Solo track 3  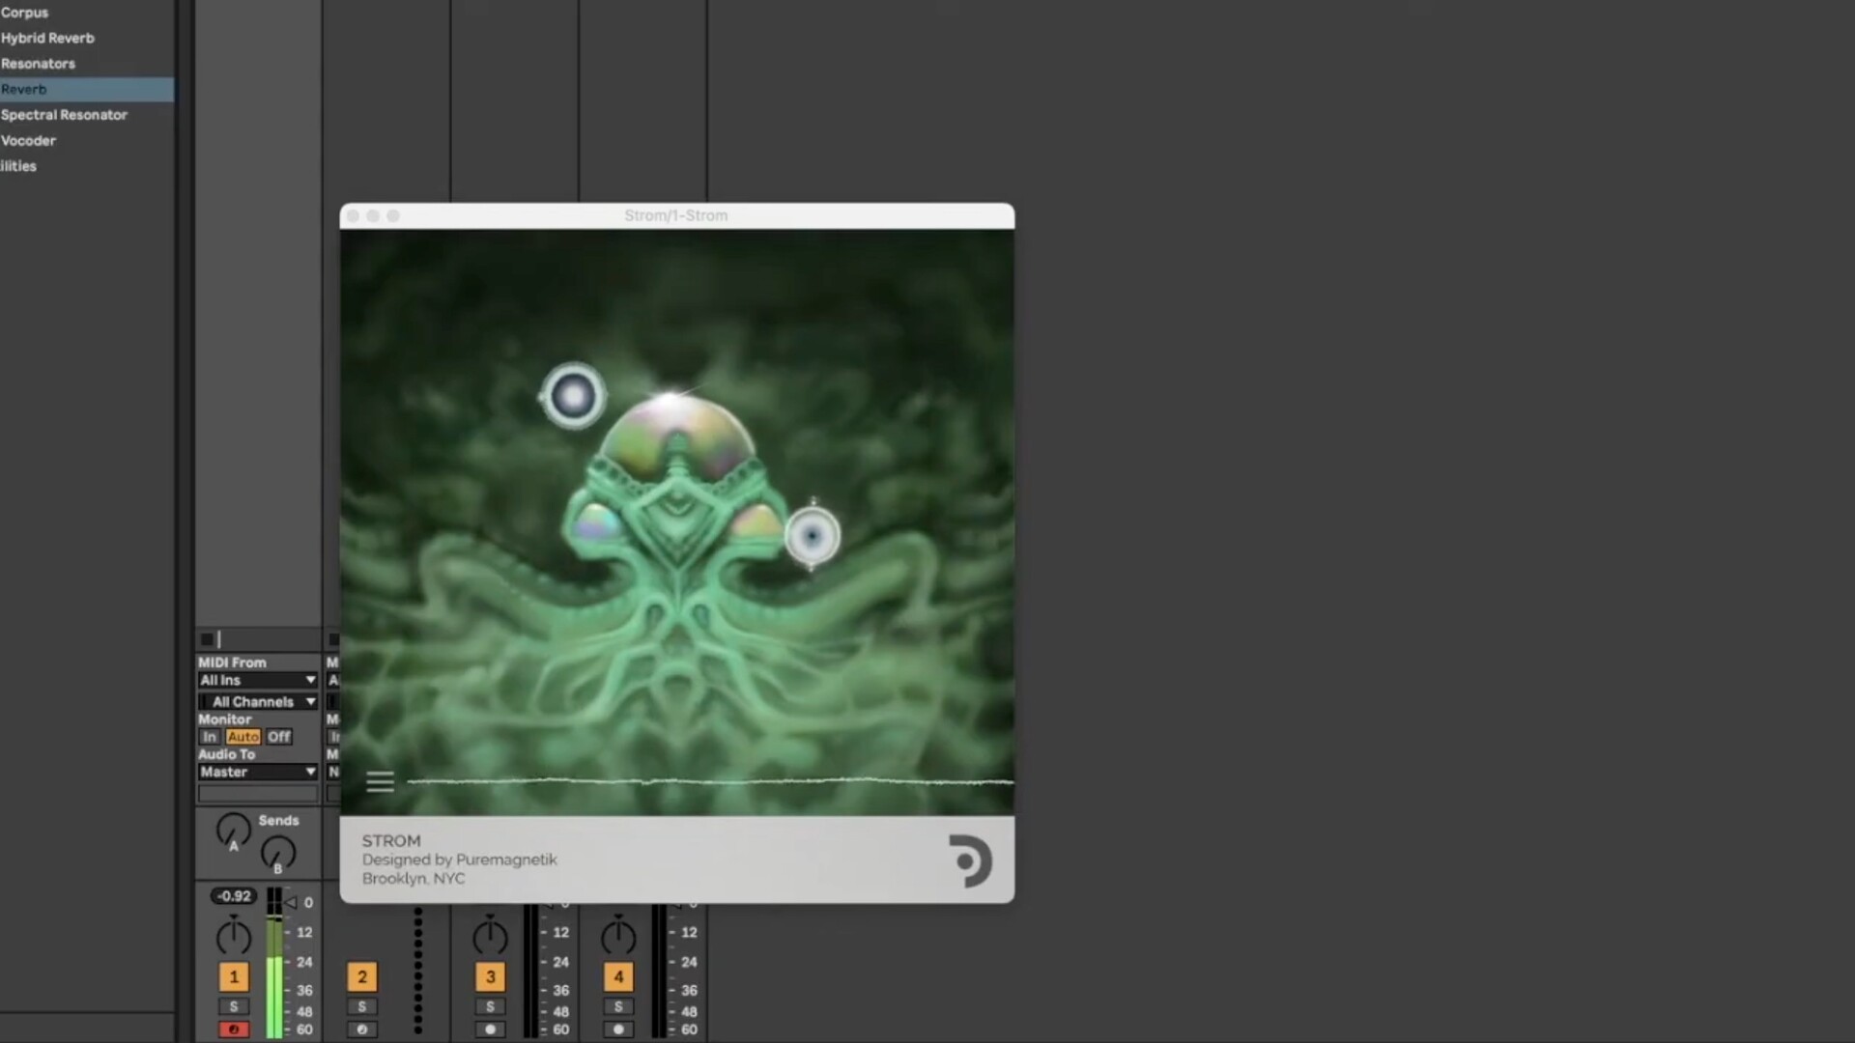(491, 1007)
